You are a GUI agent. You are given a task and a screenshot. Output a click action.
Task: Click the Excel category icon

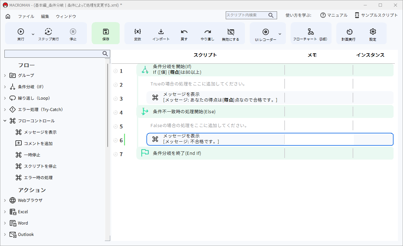(x=13, y=212)
